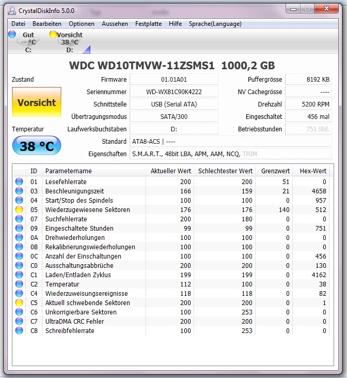
Task: Click the Betriebsstunden value 751 Std.
Action: click(308, 129)
